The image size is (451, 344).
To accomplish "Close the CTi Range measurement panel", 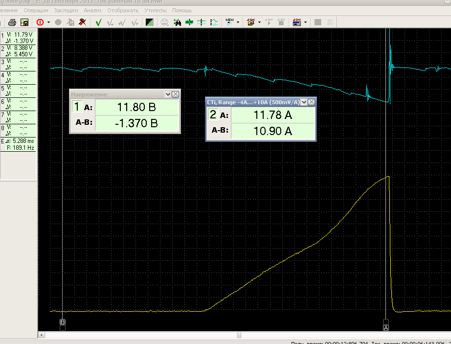I will click(x=311, y=102).
